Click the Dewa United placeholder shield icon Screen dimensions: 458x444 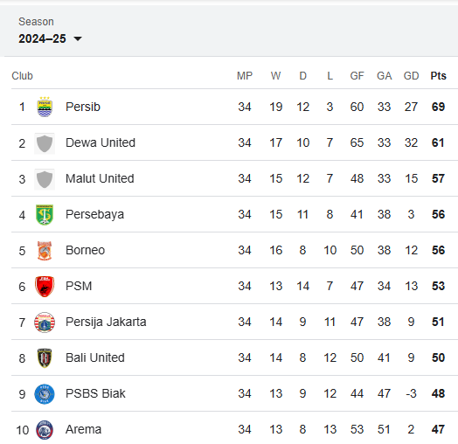[x=45, y=143]
